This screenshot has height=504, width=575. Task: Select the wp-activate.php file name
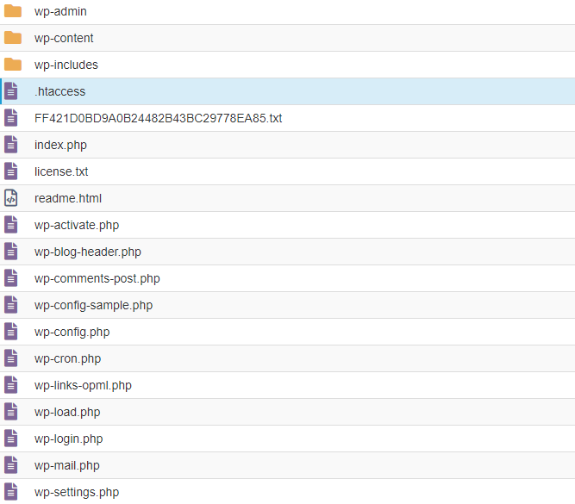point(77,226)
